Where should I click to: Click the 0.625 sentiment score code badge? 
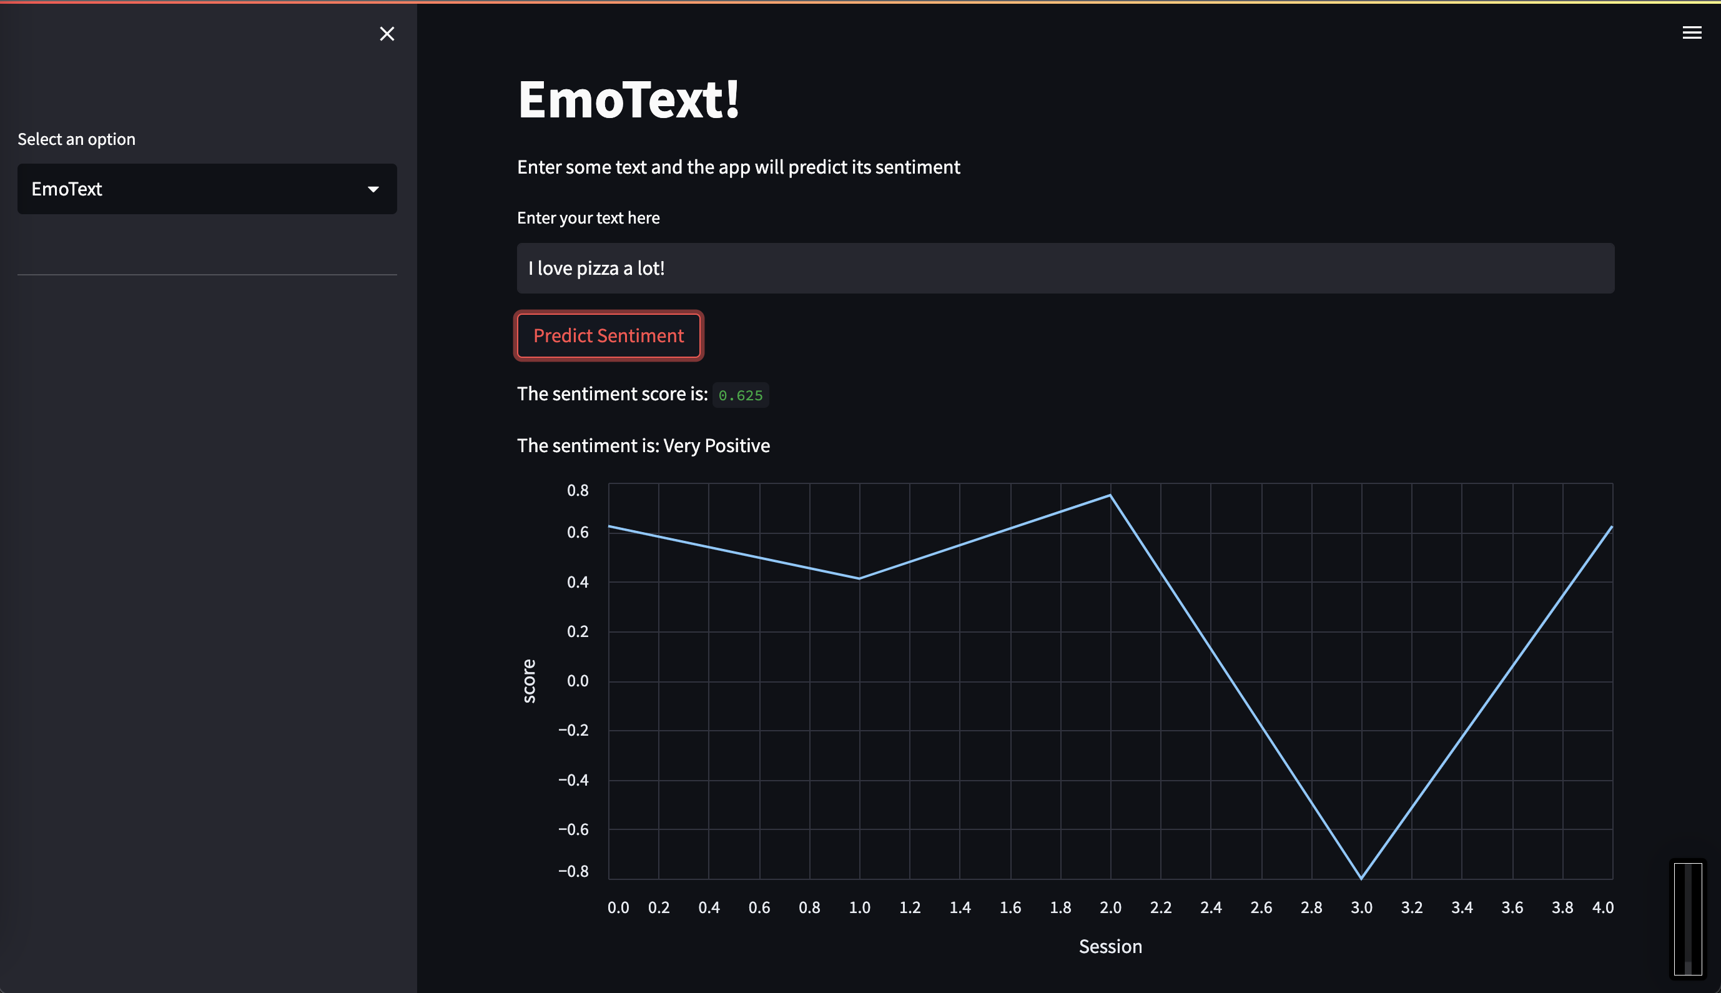tap(740, 395)
